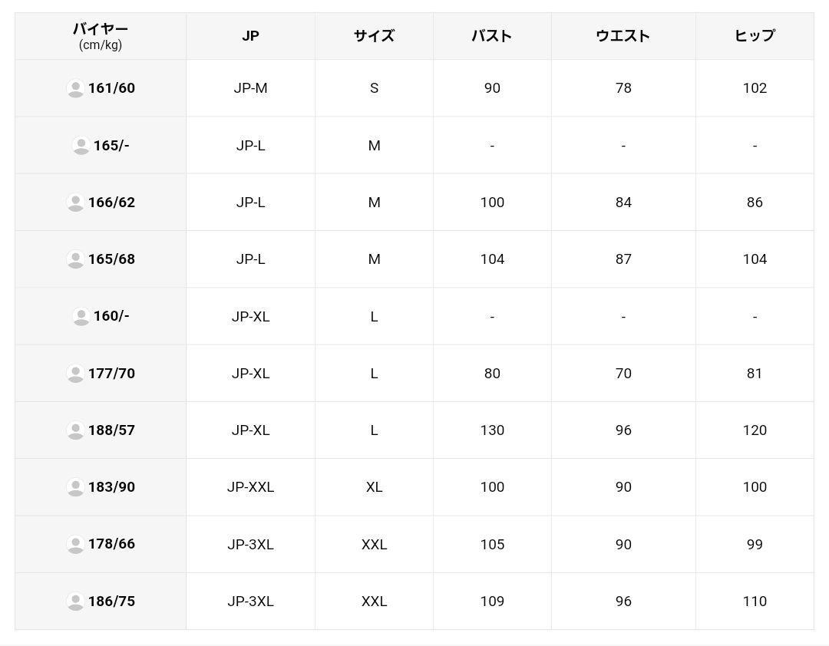Click the ウエスト column header
The width and height of the screenshot is (829, 646).
[x=623, y=36]
